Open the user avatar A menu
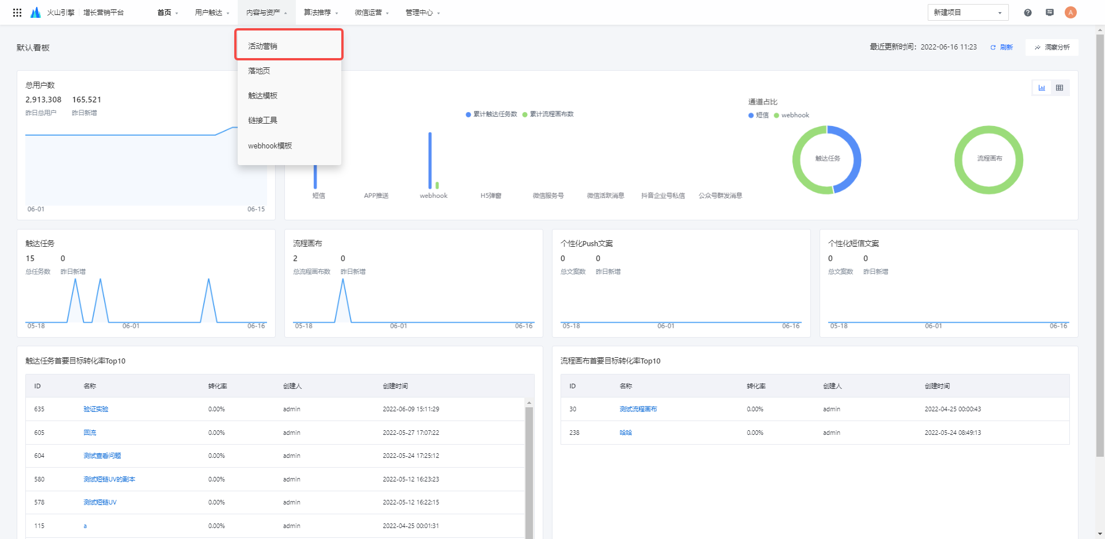Screen dimensions: 1105x539 (x=1070, y=12)
